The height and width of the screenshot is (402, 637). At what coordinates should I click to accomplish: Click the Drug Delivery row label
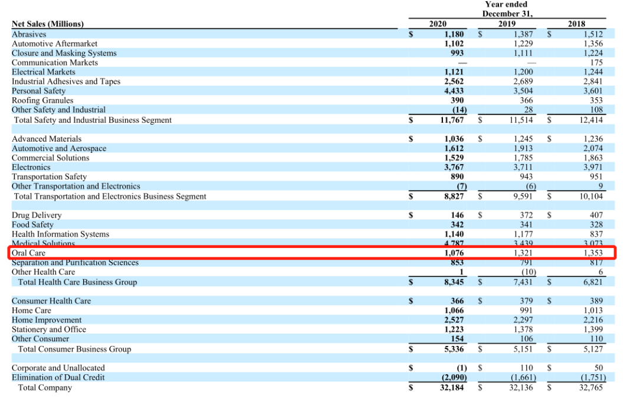(x=37, y=215)
